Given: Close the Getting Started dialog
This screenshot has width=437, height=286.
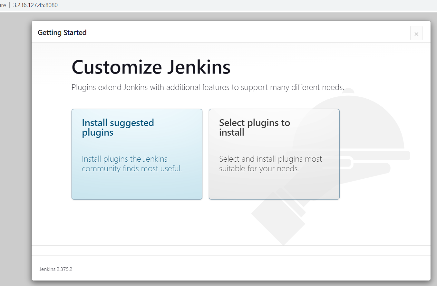Looking at the screenshot, I should point(416,33).
